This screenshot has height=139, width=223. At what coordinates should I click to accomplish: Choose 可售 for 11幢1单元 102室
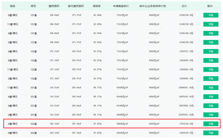(x=211, y=69)
